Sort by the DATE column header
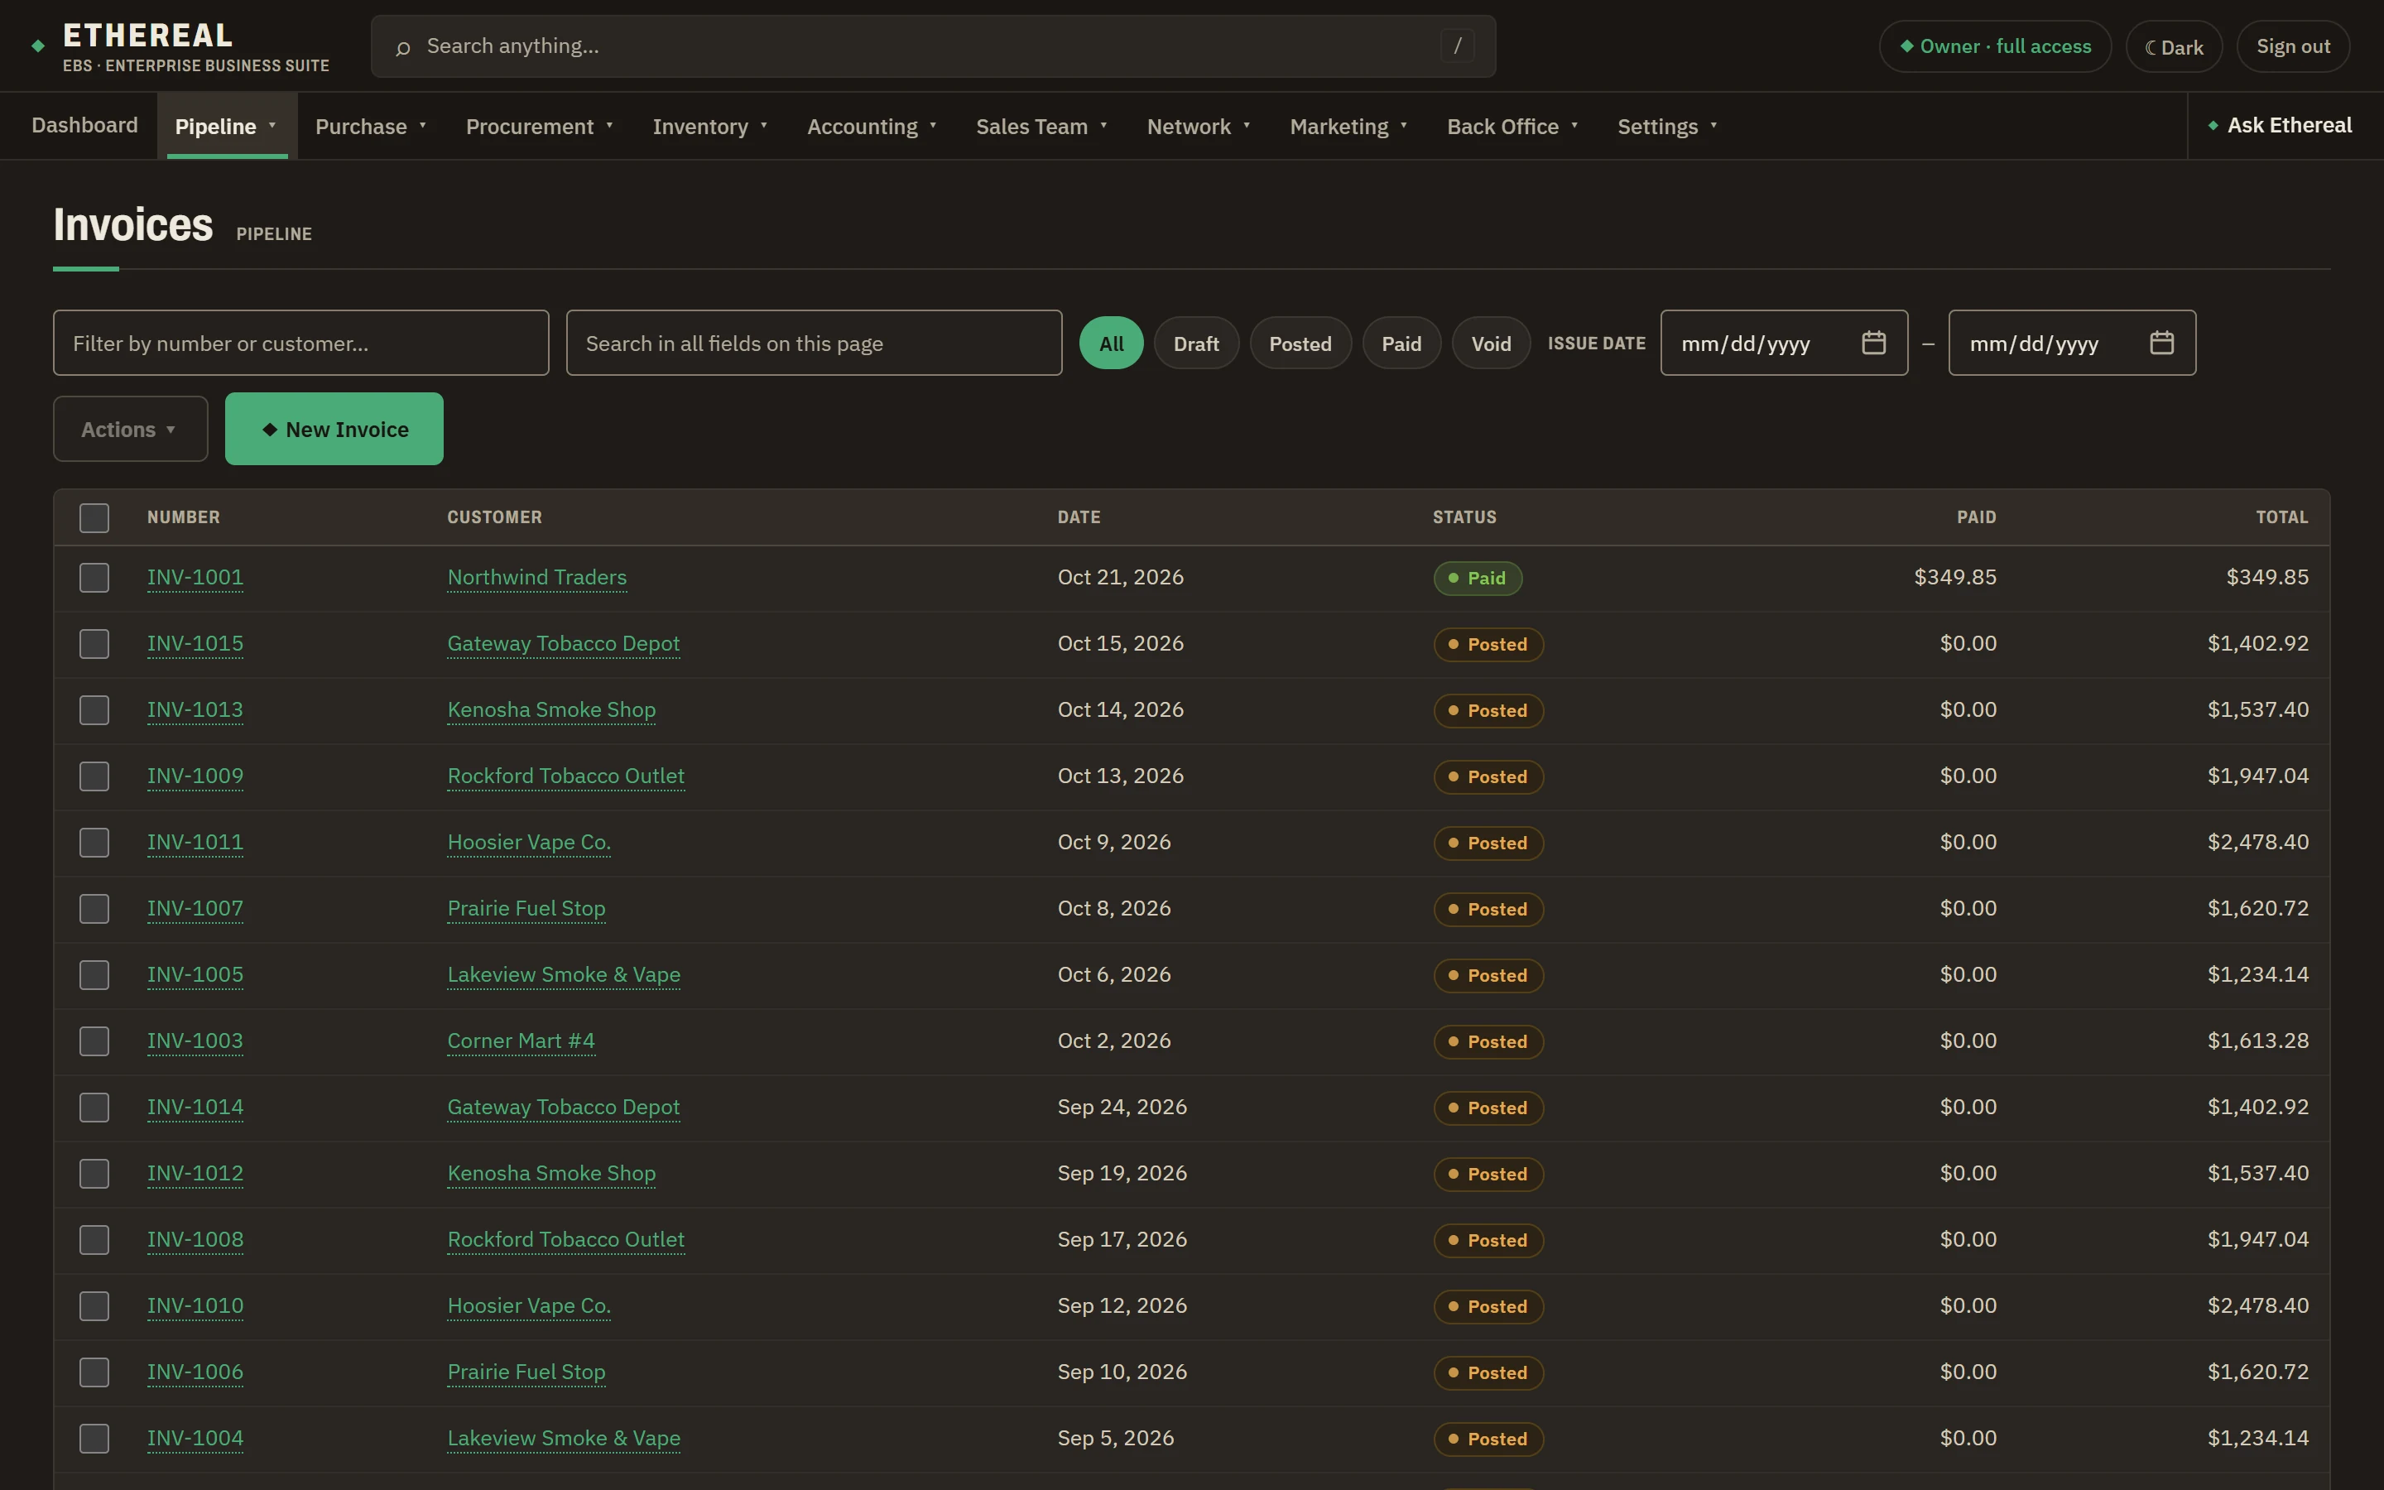The image size is (2384, 1490). pyautogui.click(x=1079, y=517)
